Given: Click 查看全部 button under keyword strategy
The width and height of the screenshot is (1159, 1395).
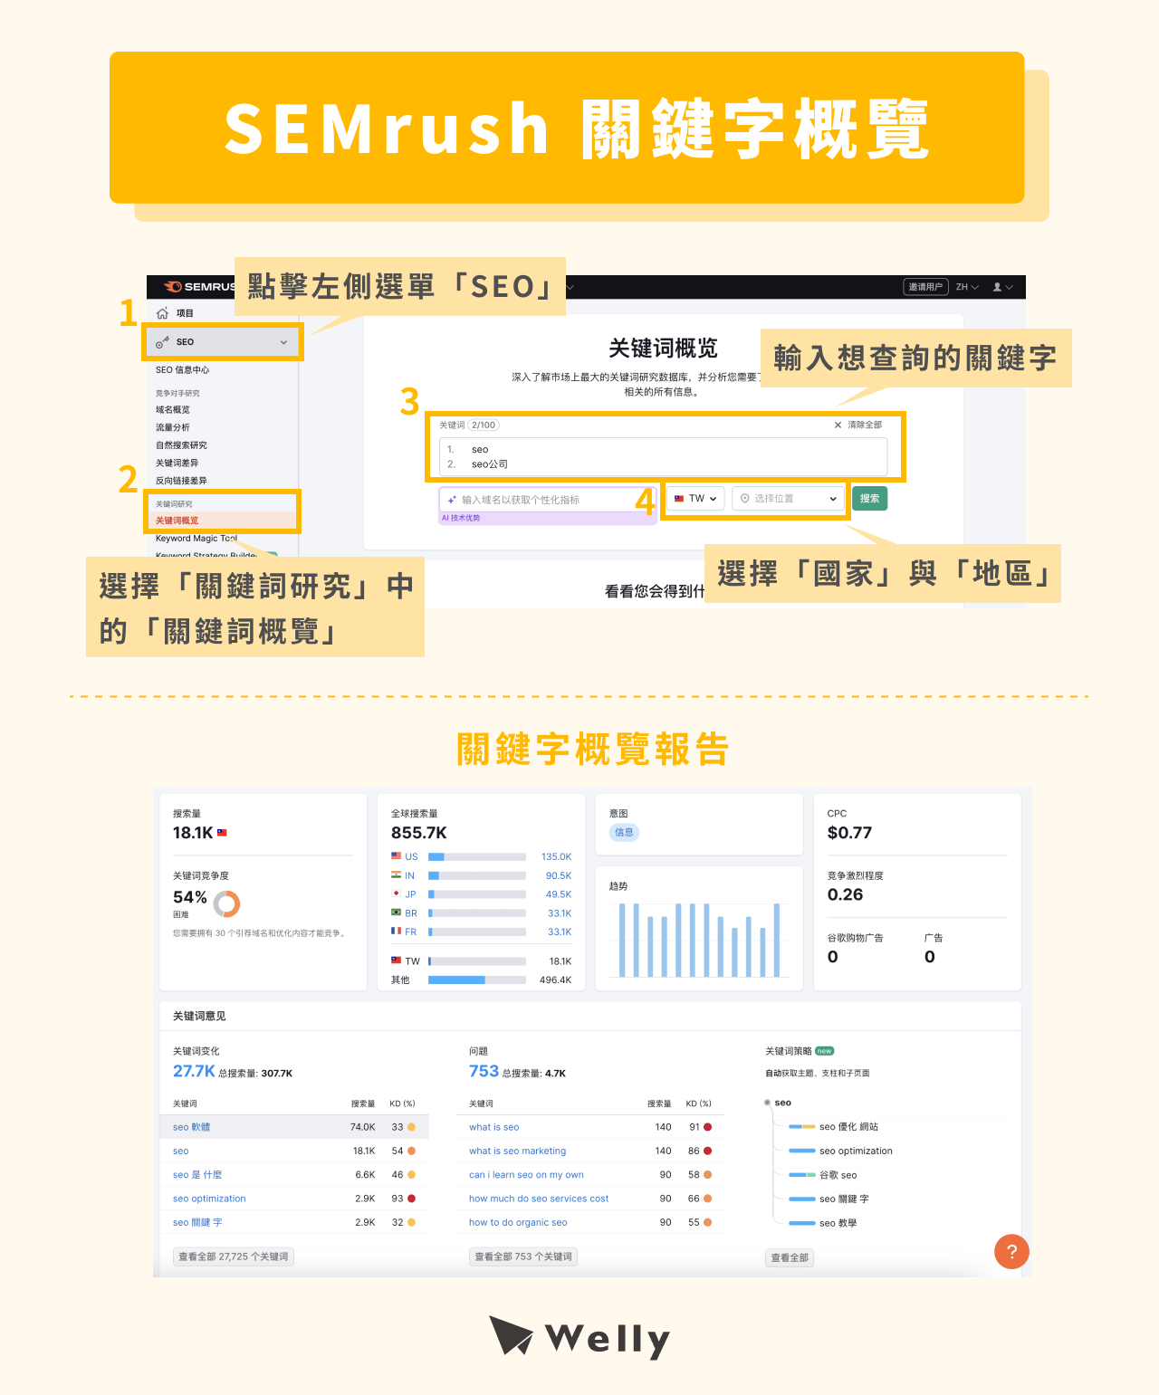Looking at the screenshot, I should point(790,1257).
